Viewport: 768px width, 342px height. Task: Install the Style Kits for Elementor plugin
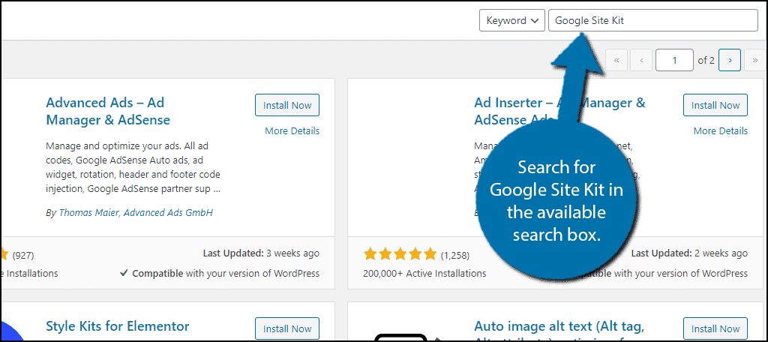coord(287,328)
